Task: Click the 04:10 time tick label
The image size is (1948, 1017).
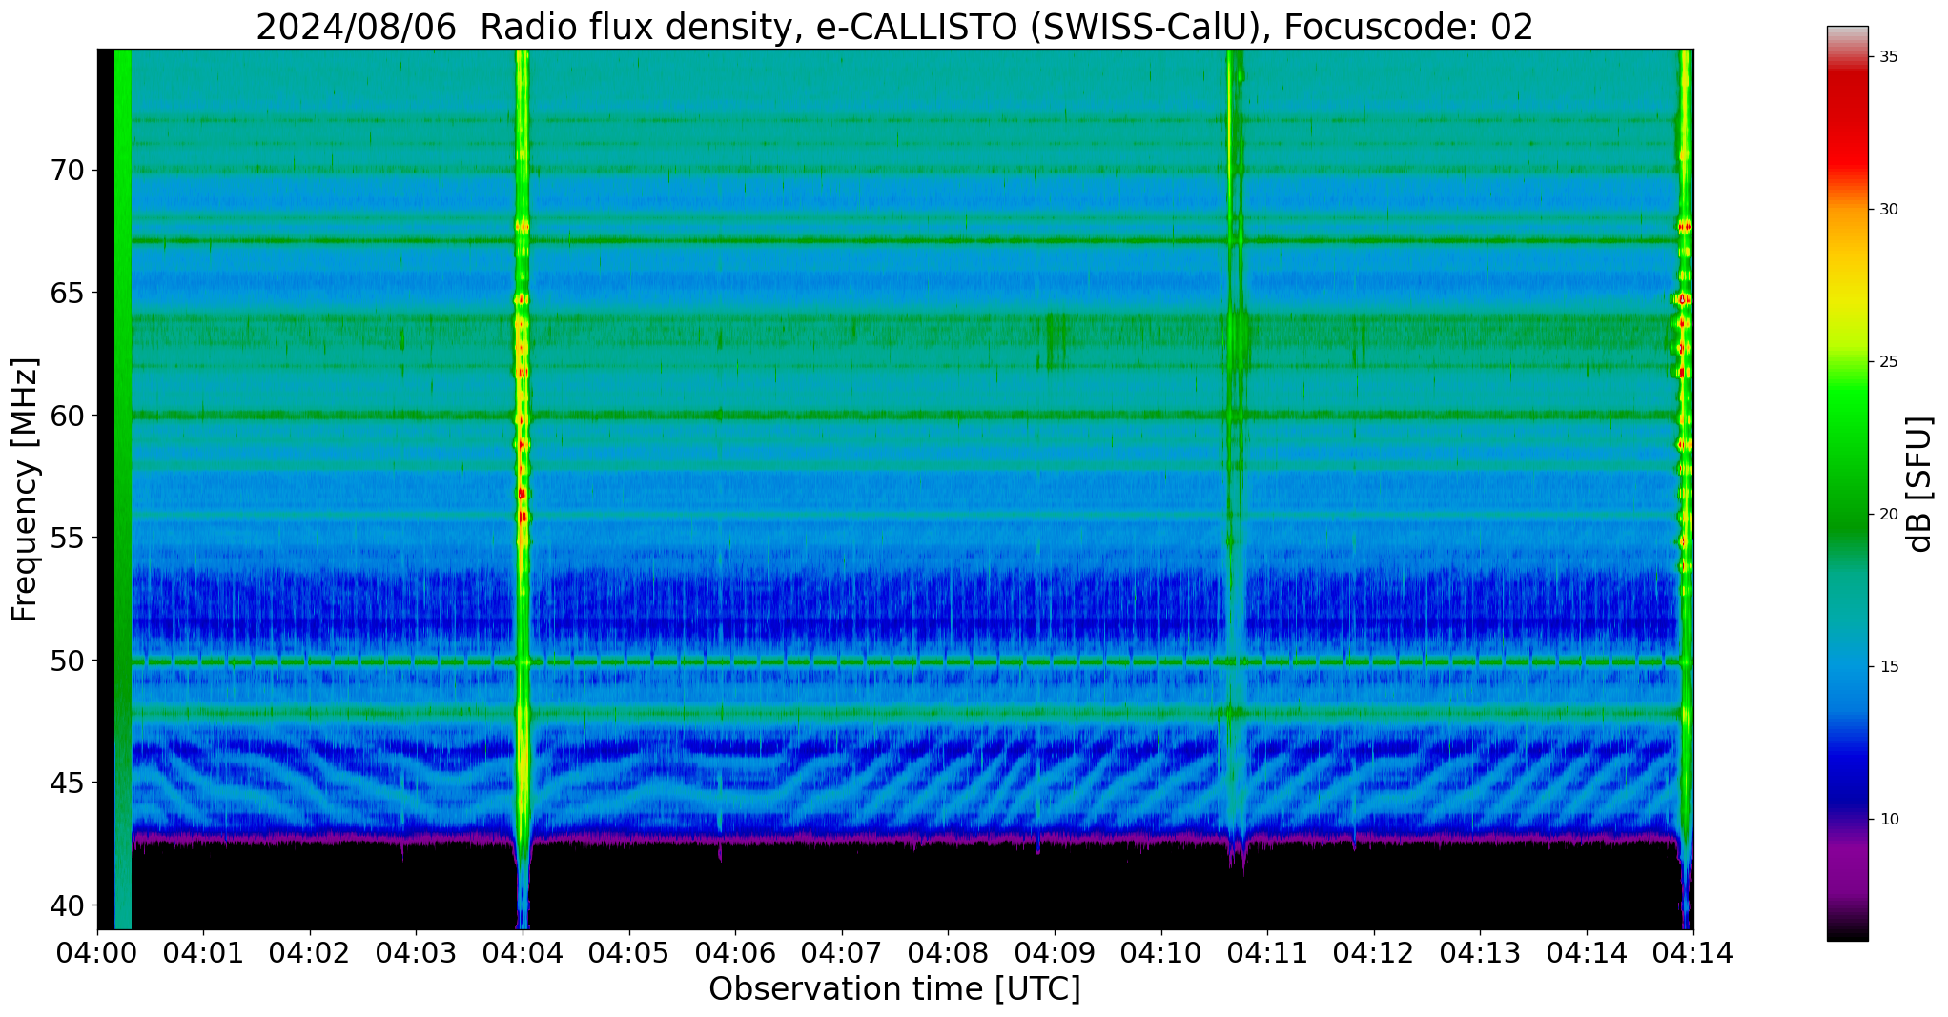Action: (x=1161, y=952)
